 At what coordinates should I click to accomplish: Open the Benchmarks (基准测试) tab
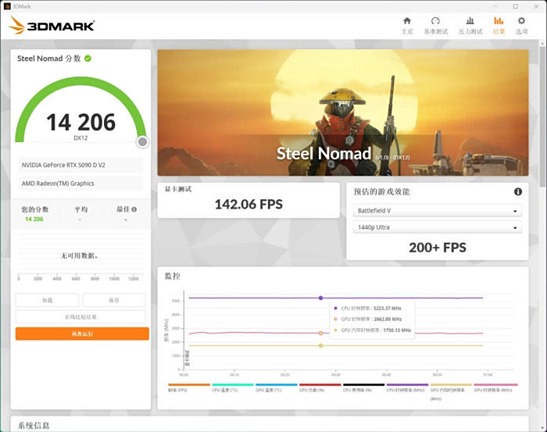tap(435, 26)
